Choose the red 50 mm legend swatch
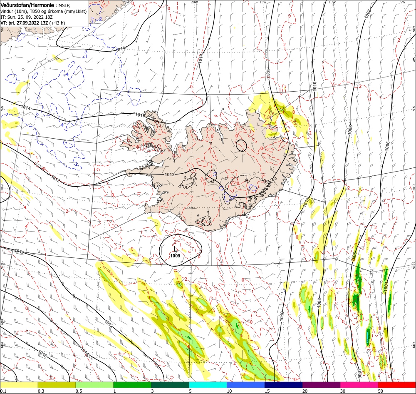 point(397,385)
